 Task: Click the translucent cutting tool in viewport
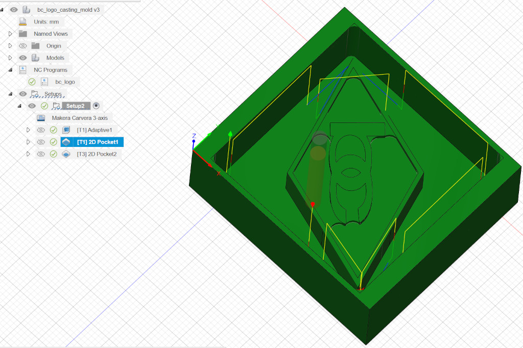(317, 169)
